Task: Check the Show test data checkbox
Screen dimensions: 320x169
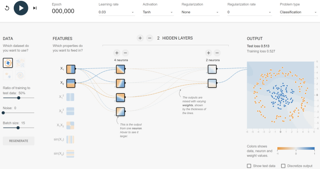Action: point(249,166)
